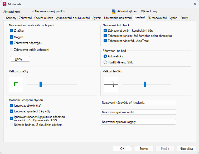Open the Barvy... color settings

[x=20, y=59]
